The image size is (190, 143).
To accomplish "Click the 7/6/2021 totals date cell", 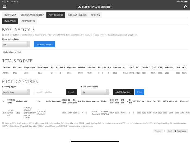I will pyautogui.click(x=6, y=73).
